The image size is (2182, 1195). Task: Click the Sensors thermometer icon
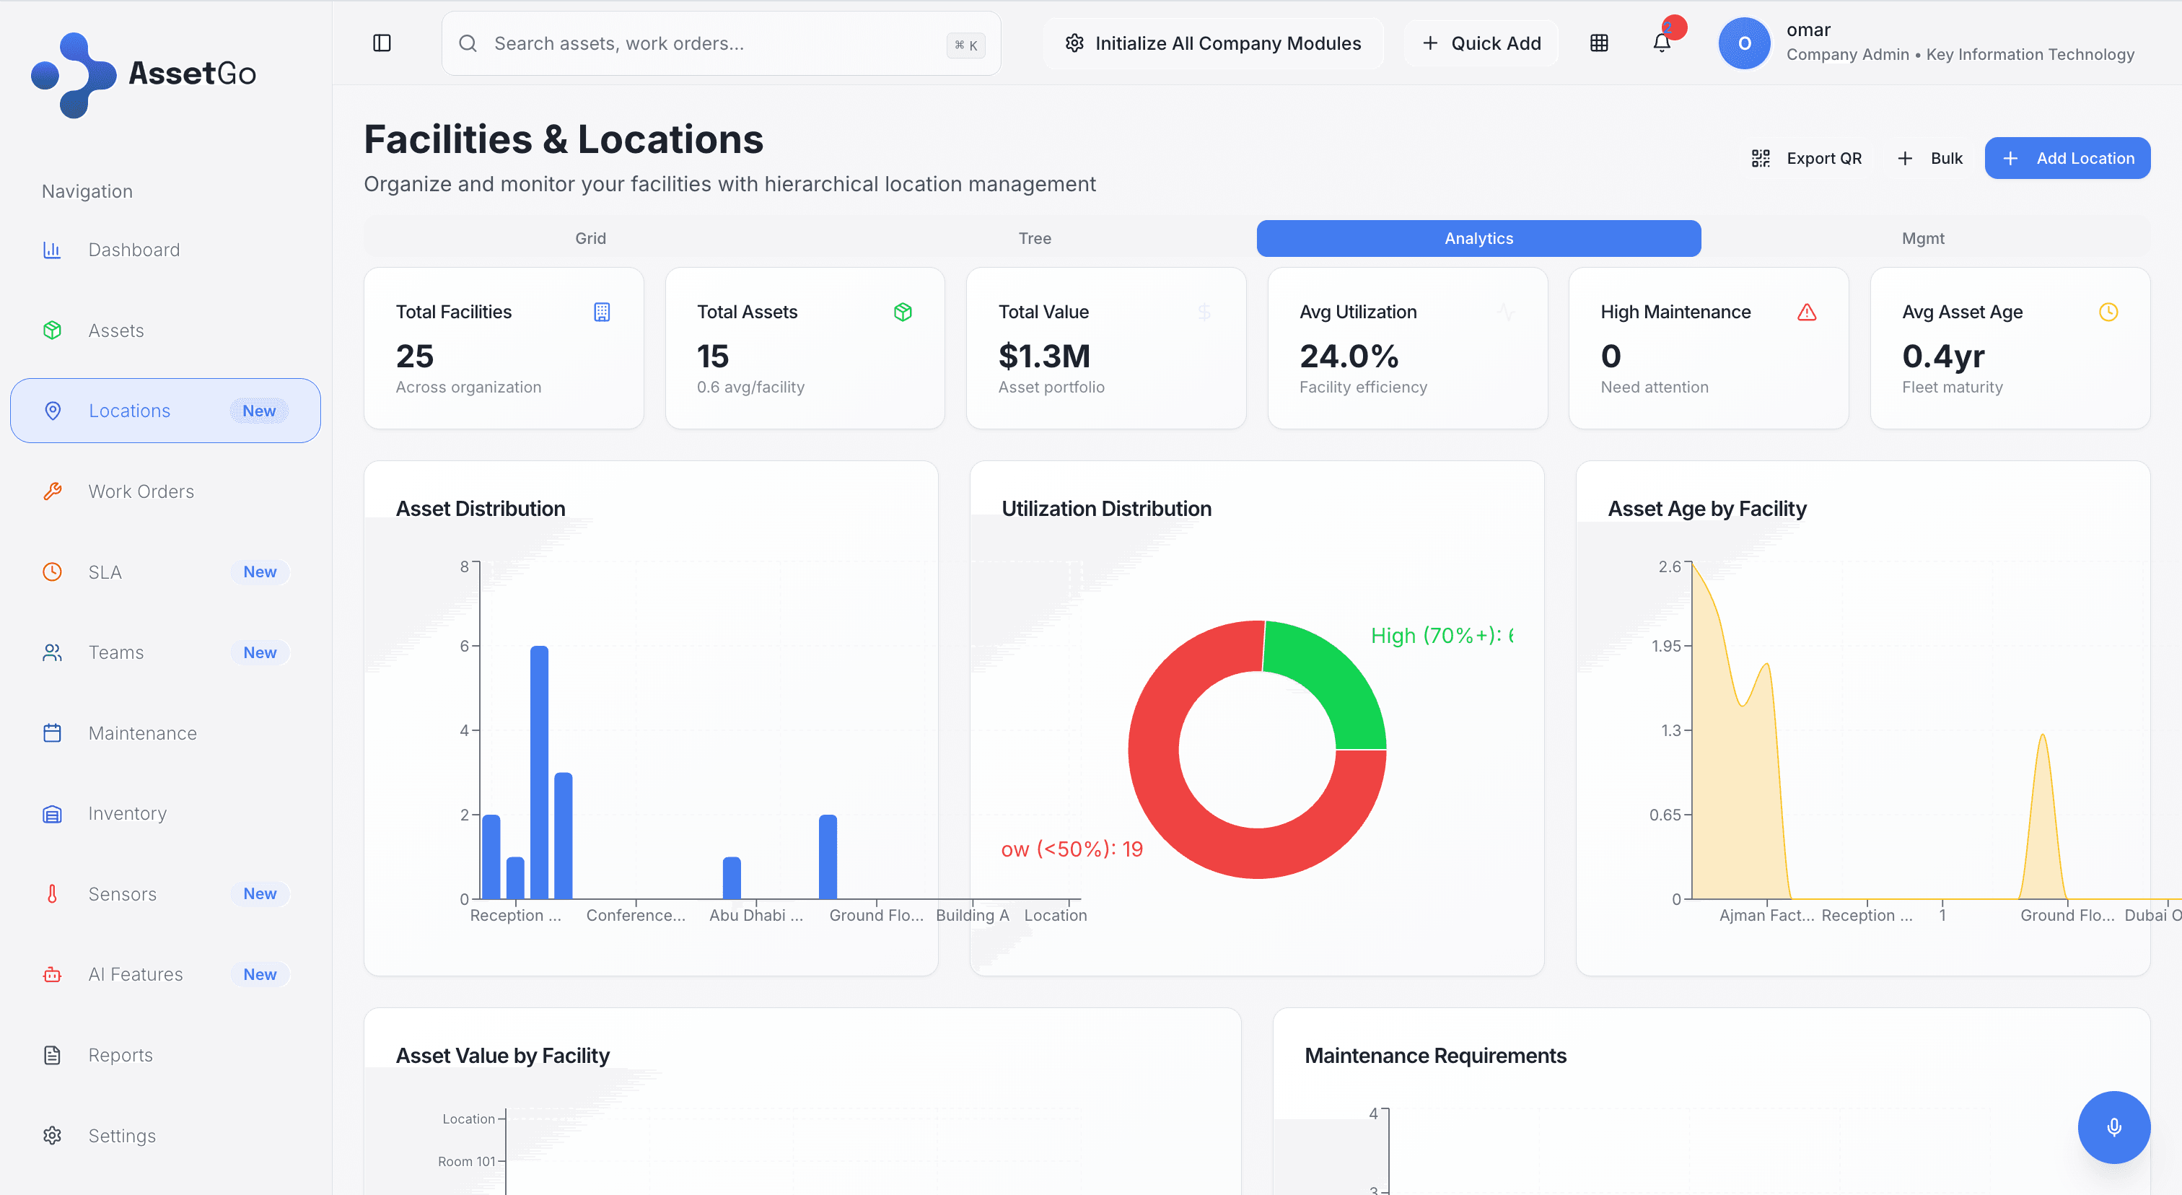(x=53, y=893)
